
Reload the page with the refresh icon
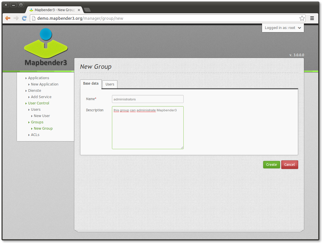coord(24,18)
